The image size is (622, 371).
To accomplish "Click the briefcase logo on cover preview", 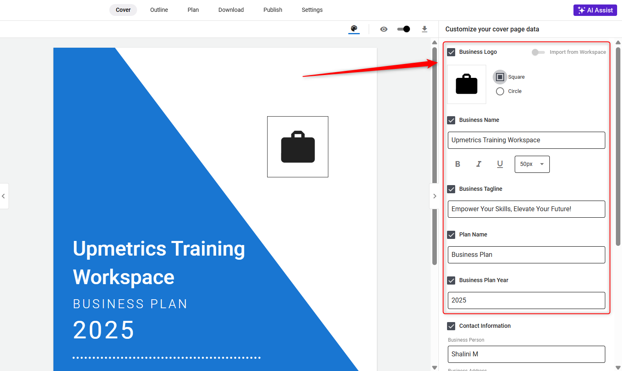I will click(298, 147).
